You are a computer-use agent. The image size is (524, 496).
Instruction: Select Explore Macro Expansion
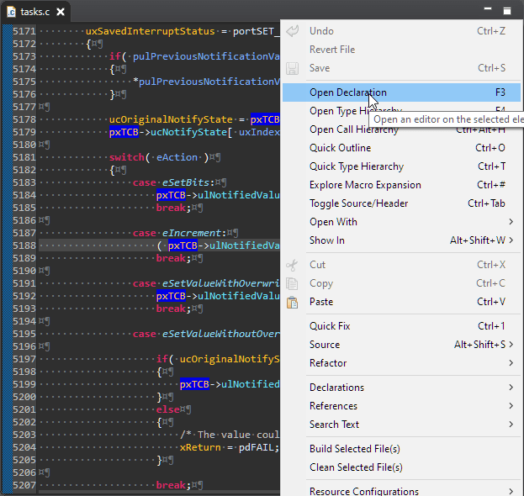(x=401, y=185)
